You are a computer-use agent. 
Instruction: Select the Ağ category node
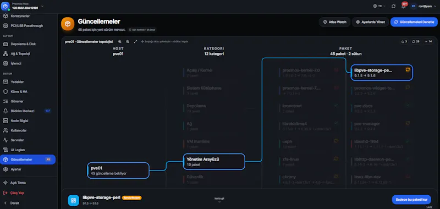click(x=214, y=126)
